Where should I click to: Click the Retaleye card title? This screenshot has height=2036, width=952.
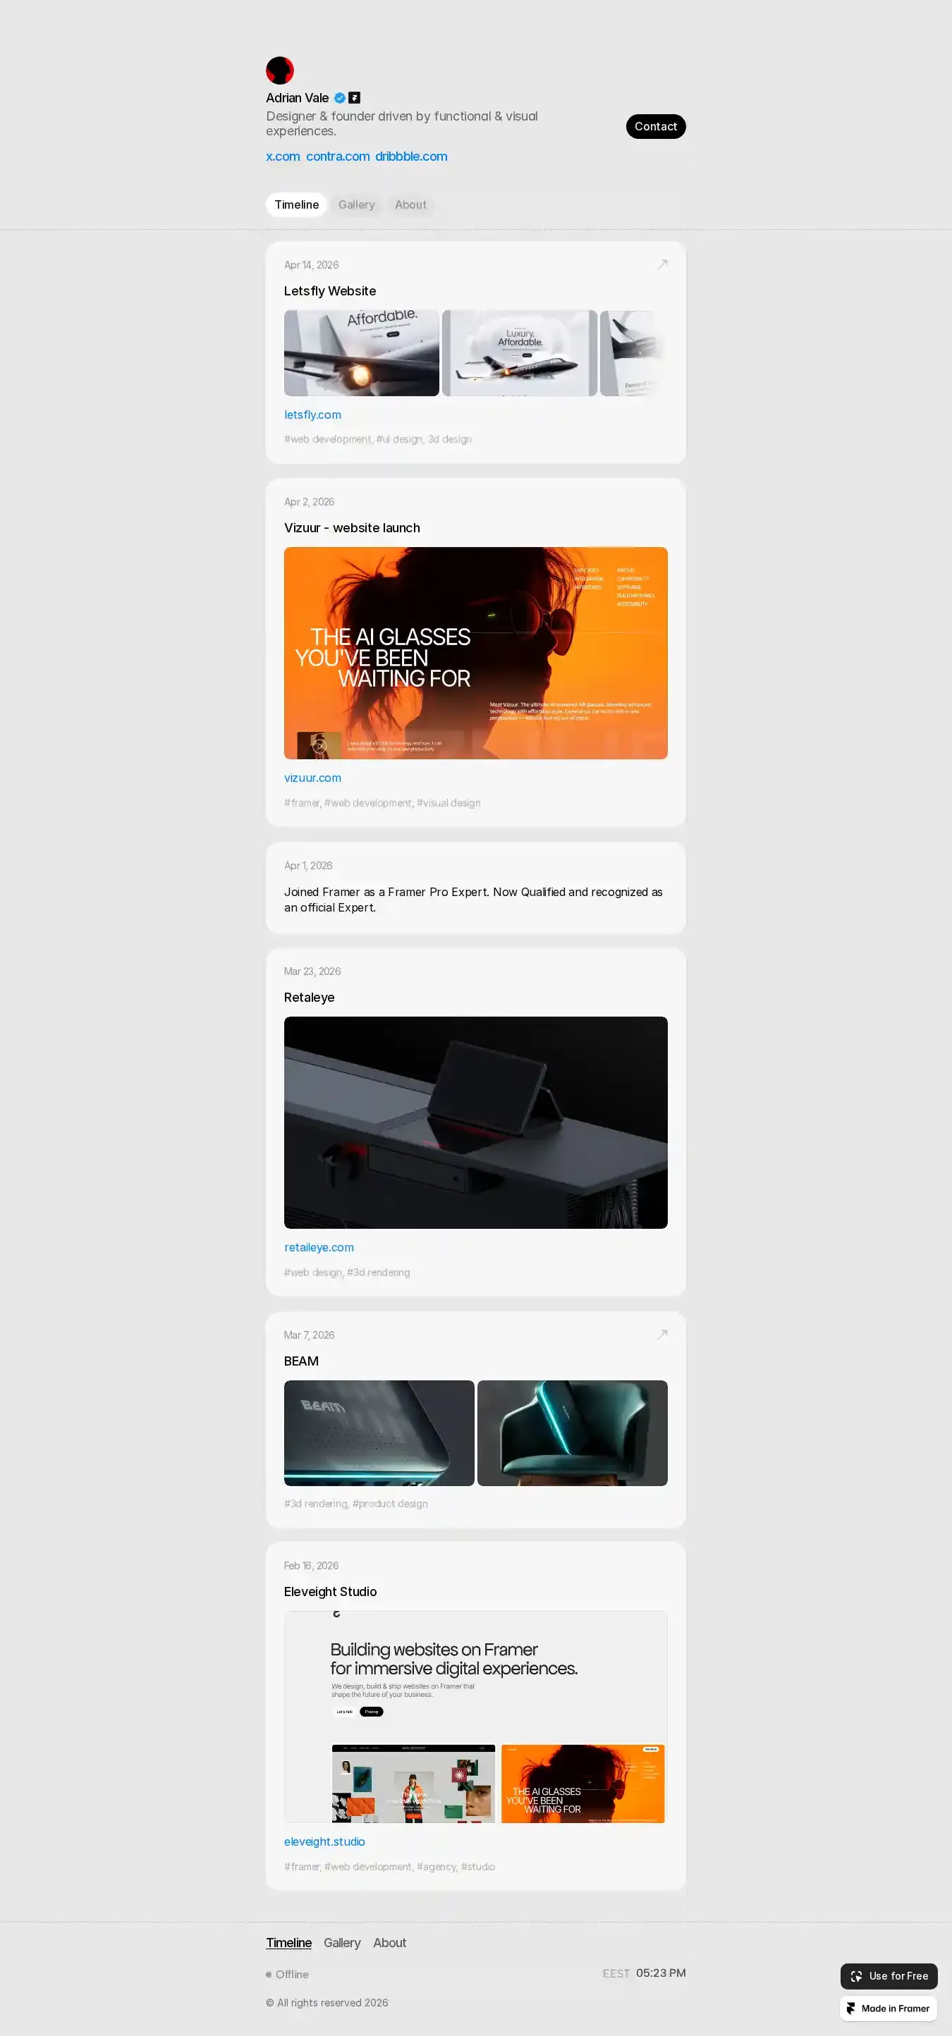[x=309, y=998]
